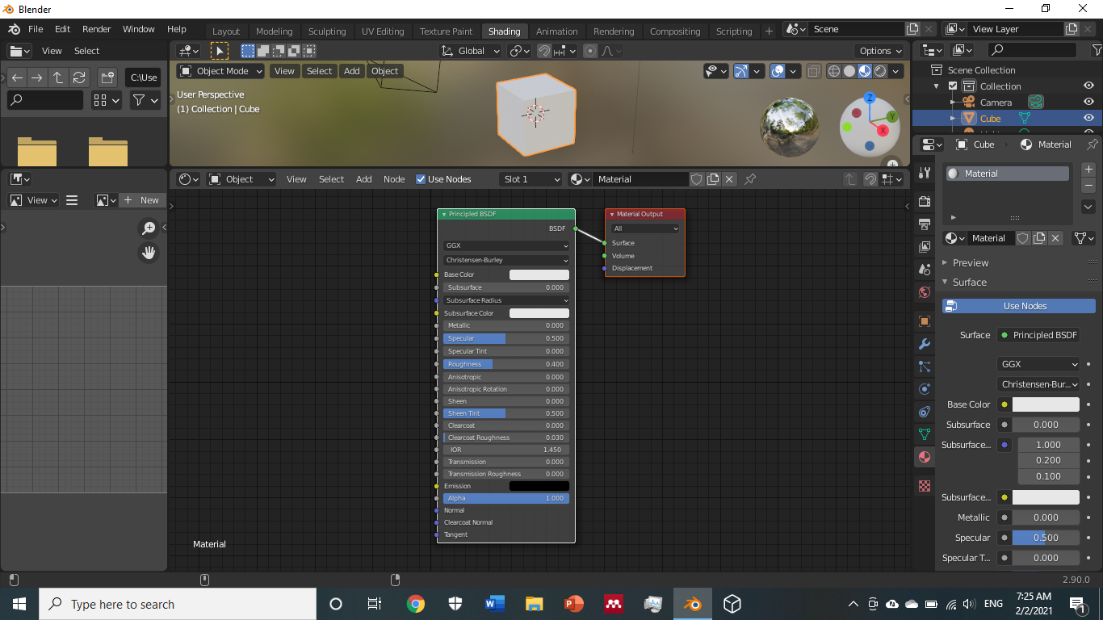1103x620 pixels.
Task: Refresh the file browser listing
Action: tap(79, 77)
